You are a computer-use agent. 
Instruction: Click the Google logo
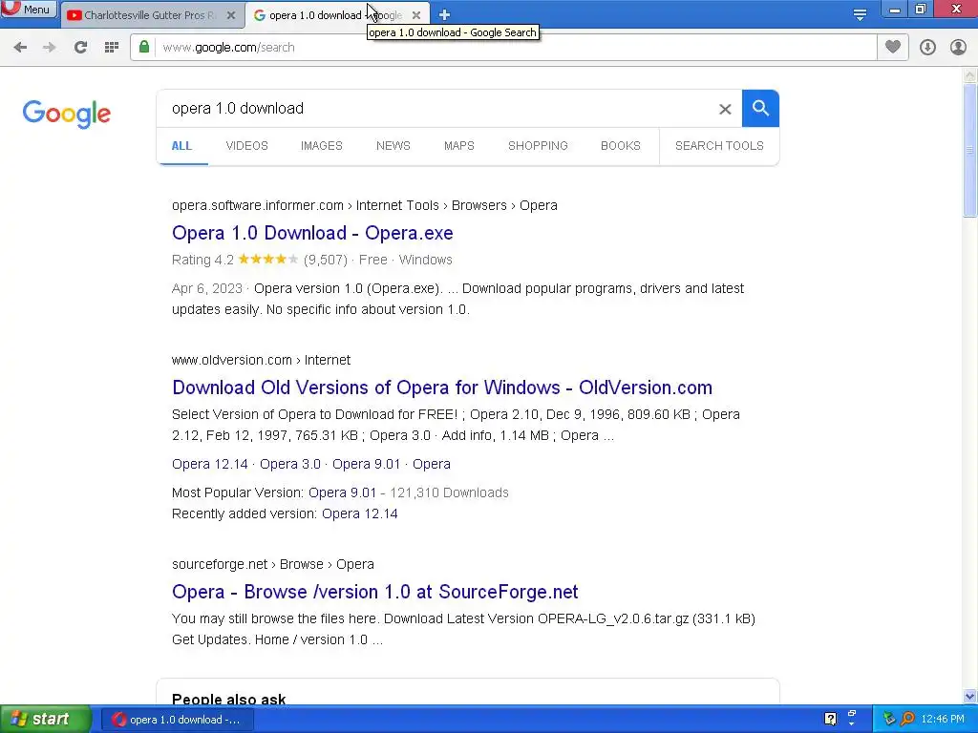tap(67, 114)
